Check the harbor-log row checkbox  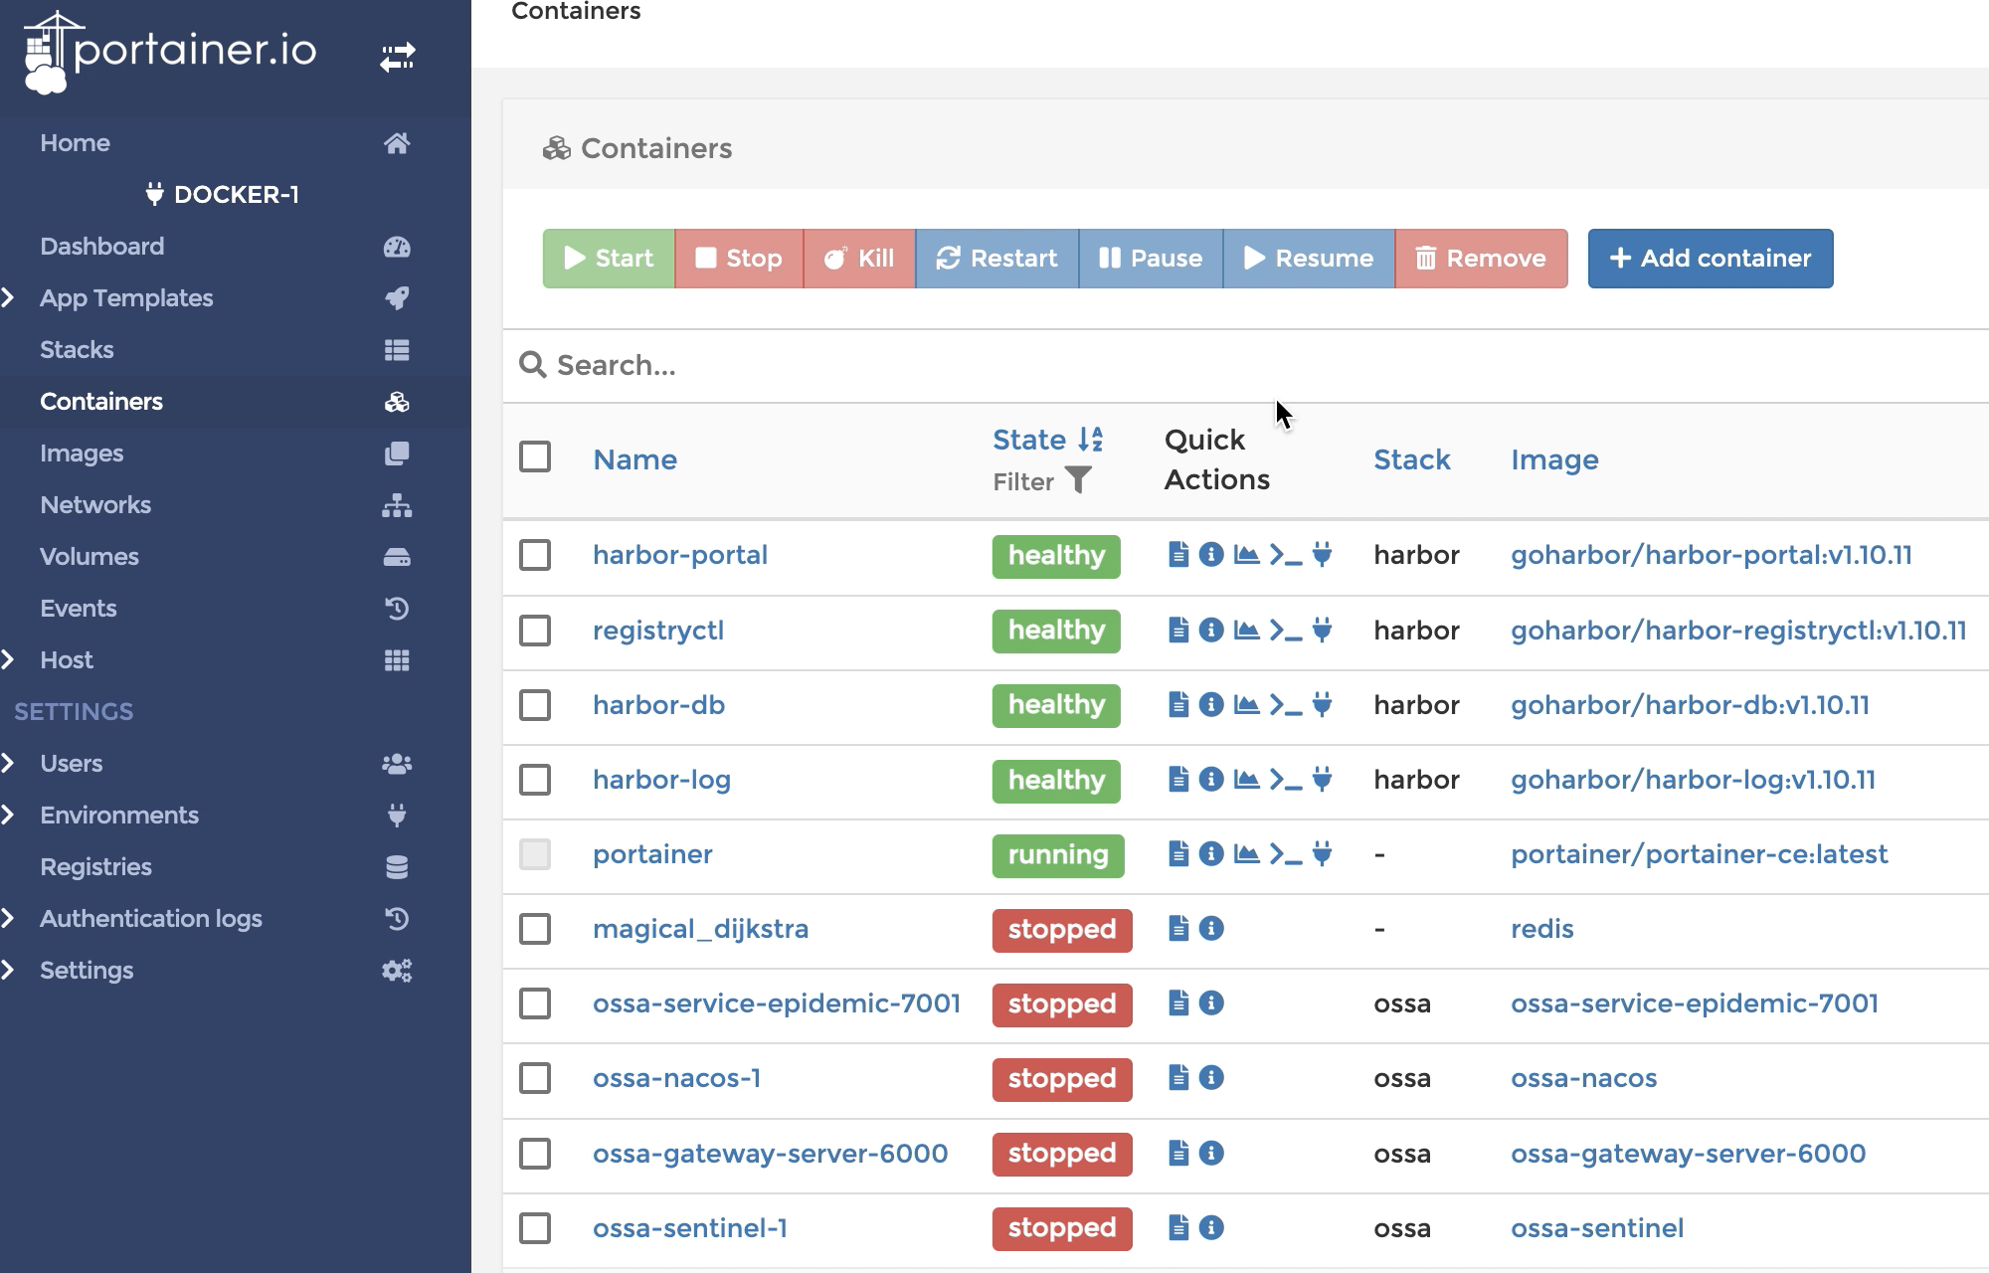coord(535,779)
